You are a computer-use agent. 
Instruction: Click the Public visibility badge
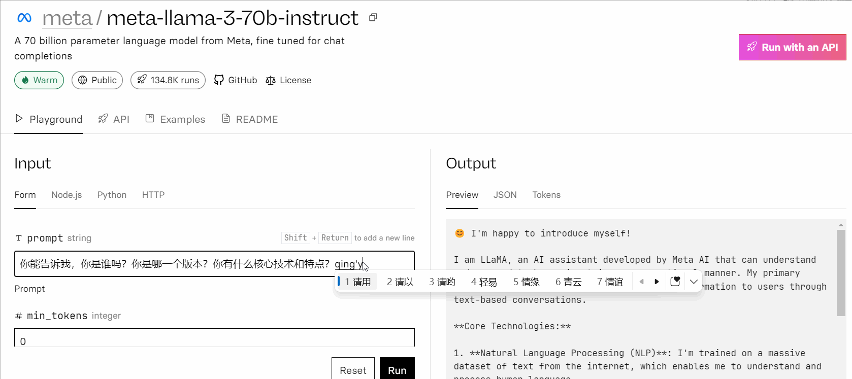pyautogui.click(x=97, y=80)
